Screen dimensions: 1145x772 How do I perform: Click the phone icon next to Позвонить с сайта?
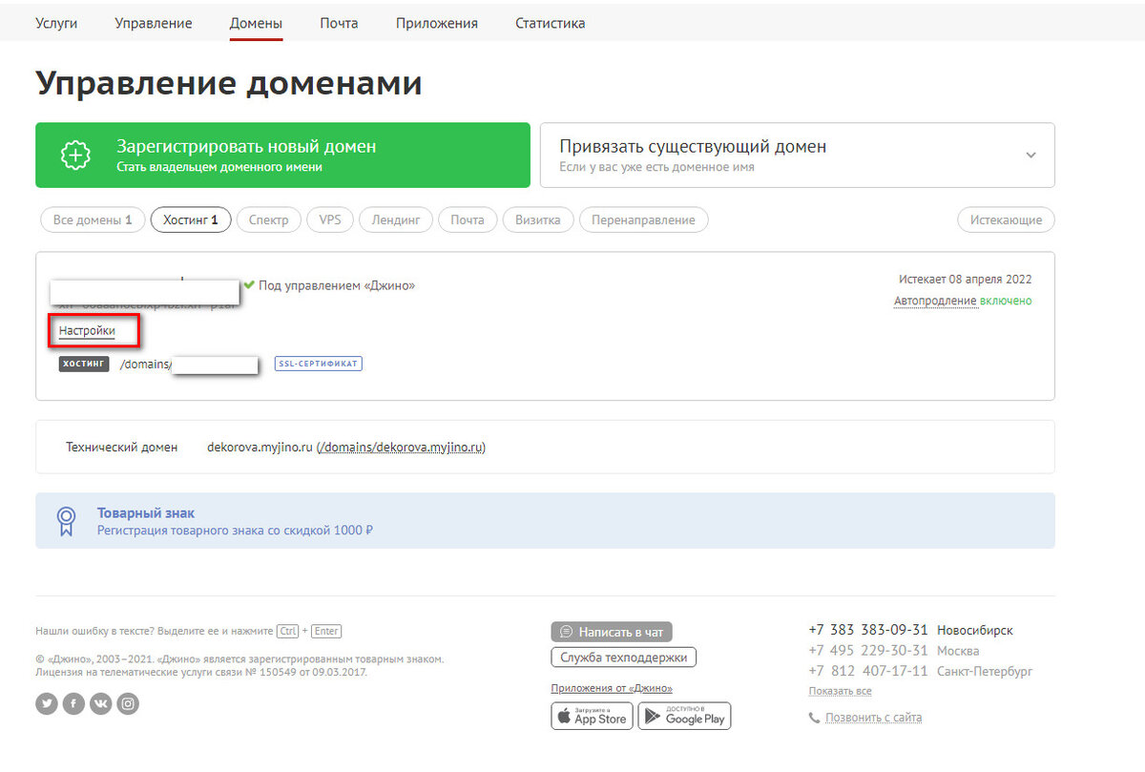(x=814, y=718)
